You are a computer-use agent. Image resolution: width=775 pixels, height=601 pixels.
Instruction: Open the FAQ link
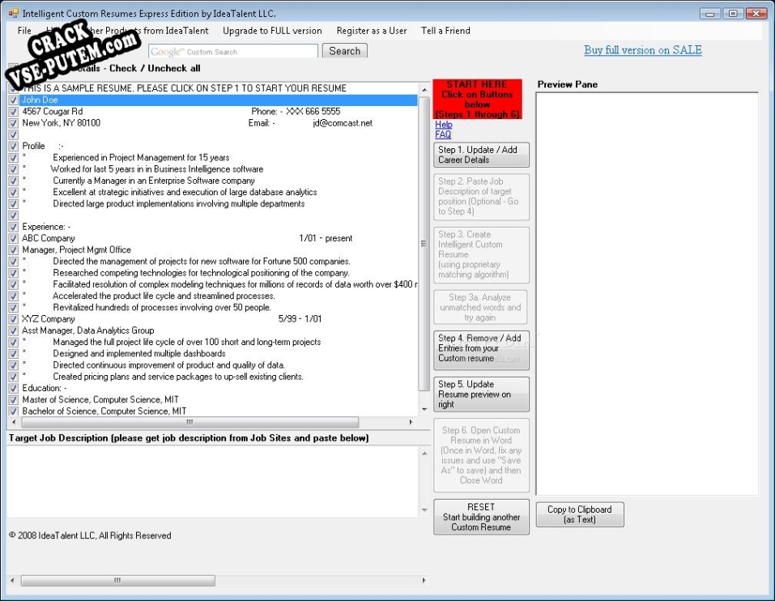[x=443, y=134]
